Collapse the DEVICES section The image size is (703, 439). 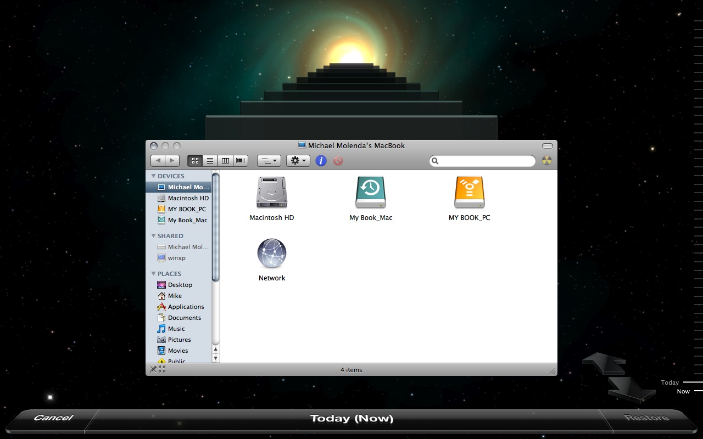pyautogui.click(x=154, y=176)
